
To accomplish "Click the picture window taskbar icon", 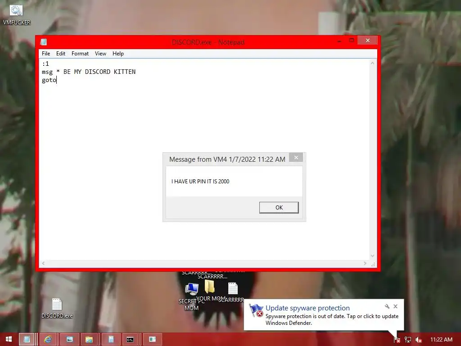I will (x=69, y=339).
